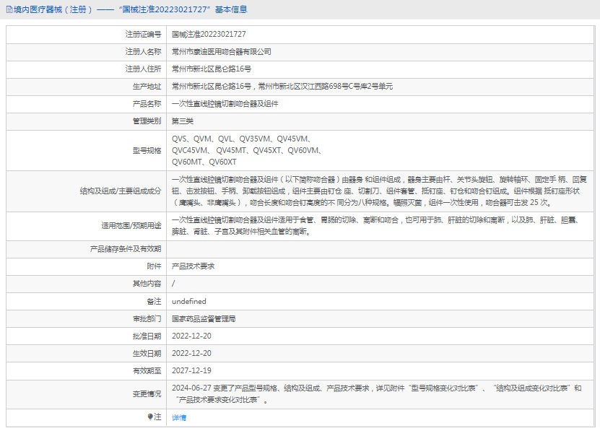Viewport: 600px width, 431px height.
Task: Select product name 一次性直线腔镜切割吻合器及组件
Action: tap(225, 104)
